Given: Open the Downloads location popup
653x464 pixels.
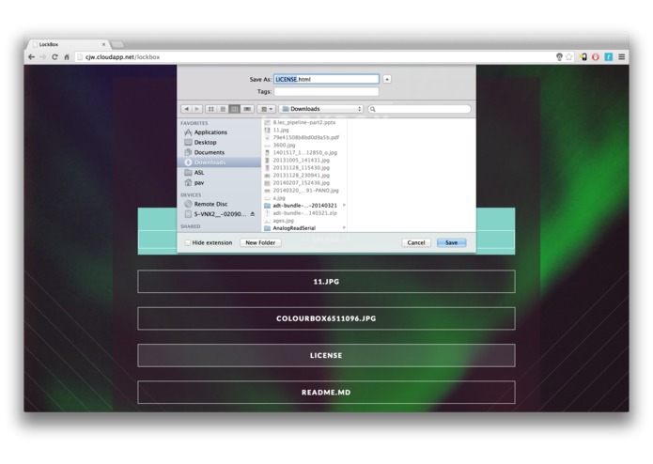Looking at the screenshot, I should point(321,109).
